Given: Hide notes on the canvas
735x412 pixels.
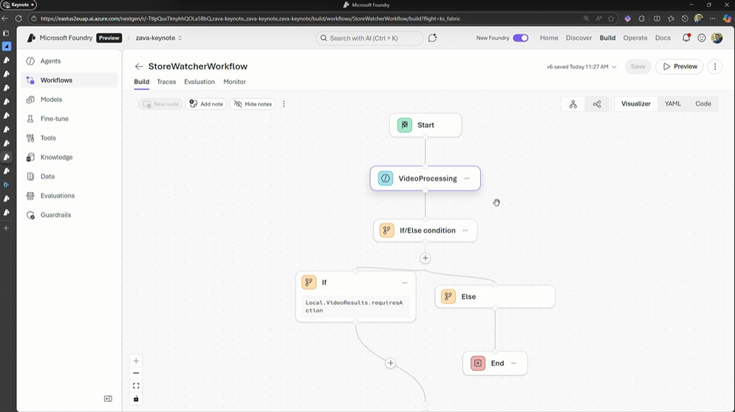Looking at the screenshot, I should click(x=253, y=104).
